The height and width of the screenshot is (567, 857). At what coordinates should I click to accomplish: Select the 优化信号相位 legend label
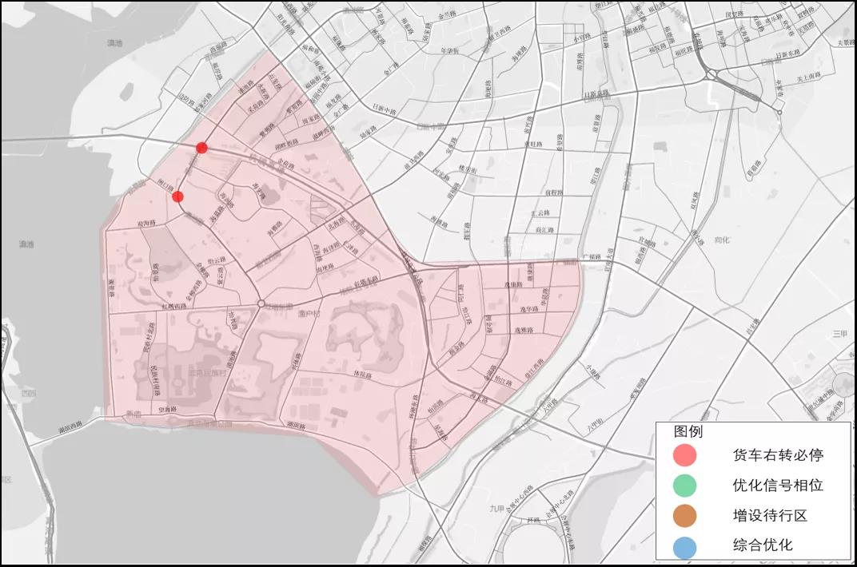pyautogui.click(x=778, y=486)
